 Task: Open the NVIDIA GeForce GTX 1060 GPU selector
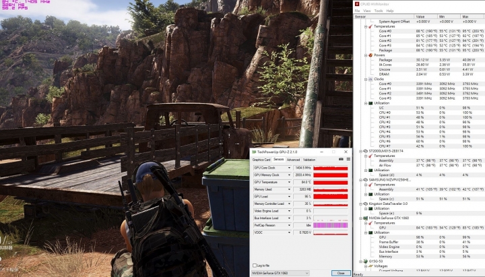point(280,273)
